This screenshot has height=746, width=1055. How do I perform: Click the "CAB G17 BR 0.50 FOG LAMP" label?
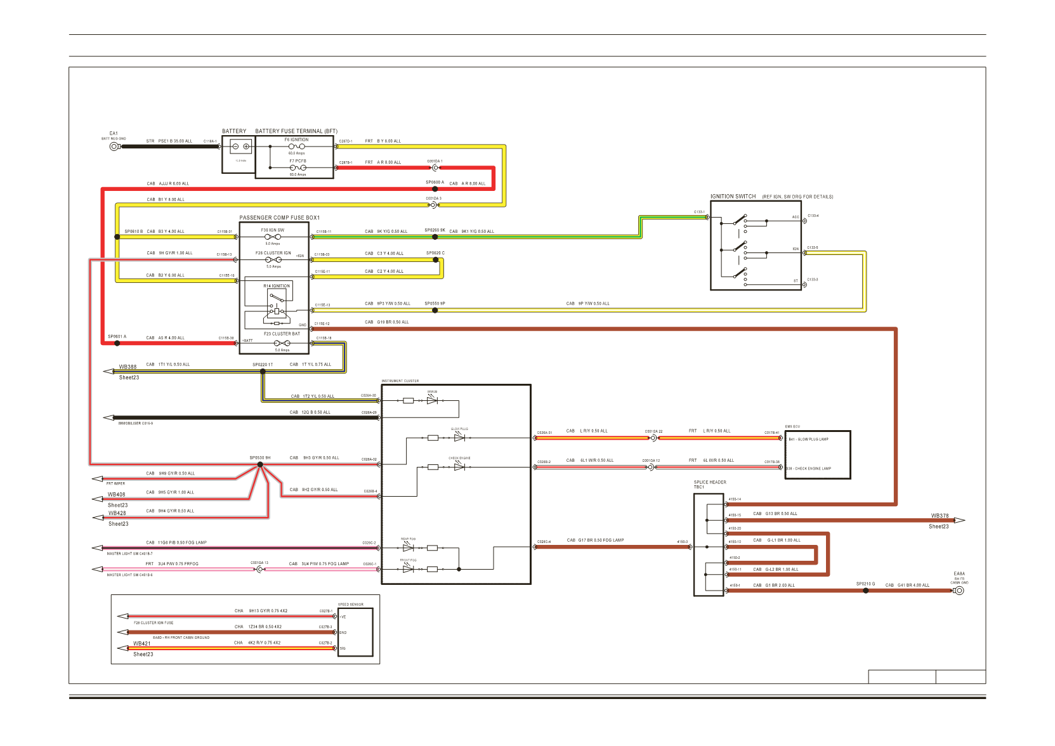(x=595, y=540)
